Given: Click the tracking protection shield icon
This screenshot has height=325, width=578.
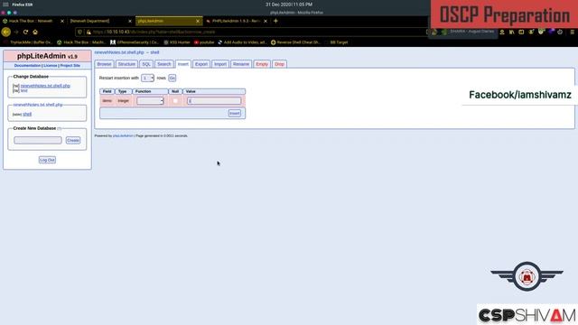Looking at the screenshot, I should (x=80, y=32).
